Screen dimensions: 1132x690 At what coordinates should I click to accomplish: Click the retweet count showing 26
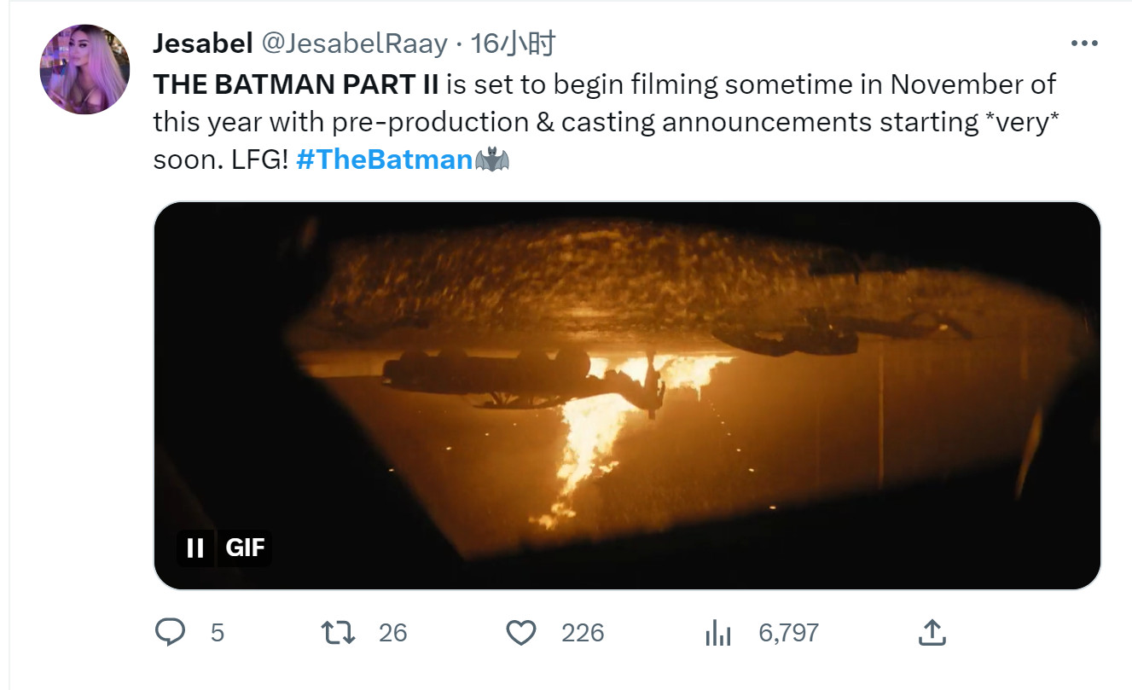(393, 633)
